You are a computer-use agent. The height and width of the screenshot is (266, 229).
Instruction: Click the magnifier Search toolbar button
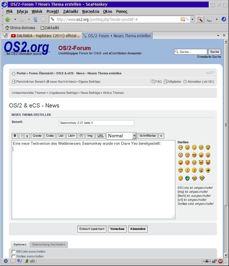200,19
